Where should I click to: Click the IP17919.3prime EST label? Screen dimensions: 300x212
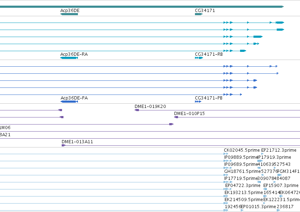pos(274,157)
